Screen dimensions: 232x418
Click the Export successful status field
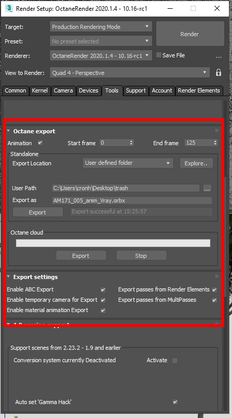(141, 212)
